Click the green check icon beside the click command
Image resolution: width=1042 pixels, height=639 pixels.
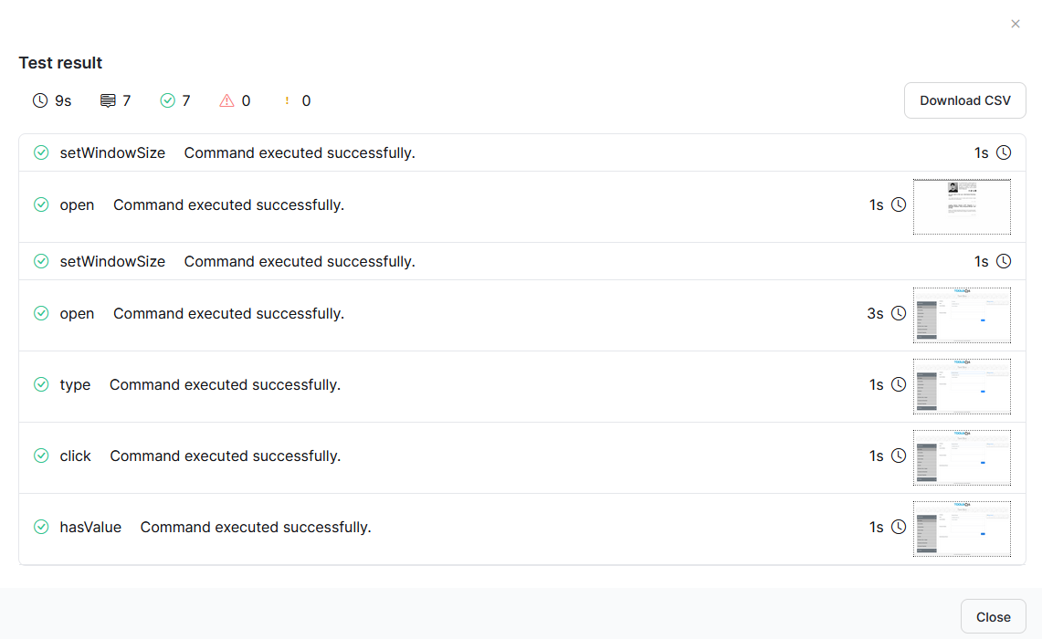41,456
